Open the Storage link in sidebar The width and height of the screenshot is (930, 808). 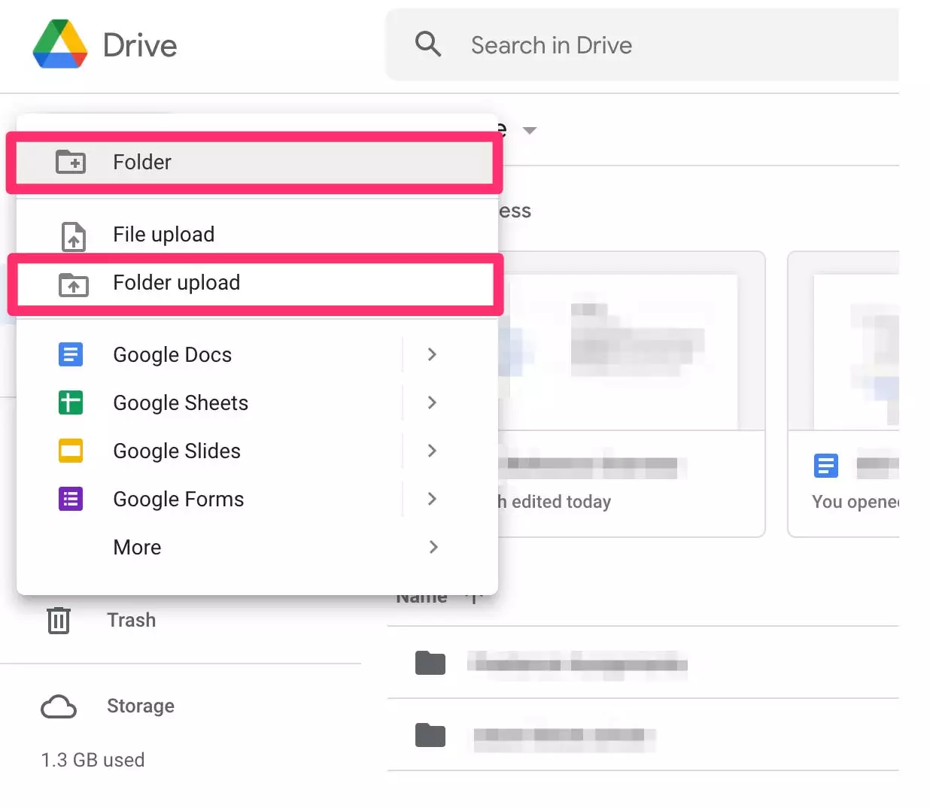point(141,706)
